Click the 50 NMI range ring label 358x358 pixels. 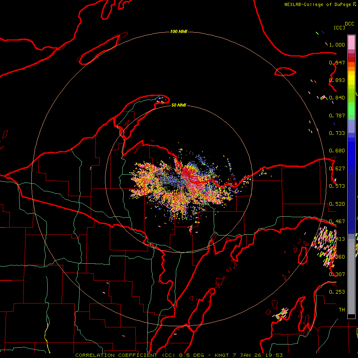(179, 105)
